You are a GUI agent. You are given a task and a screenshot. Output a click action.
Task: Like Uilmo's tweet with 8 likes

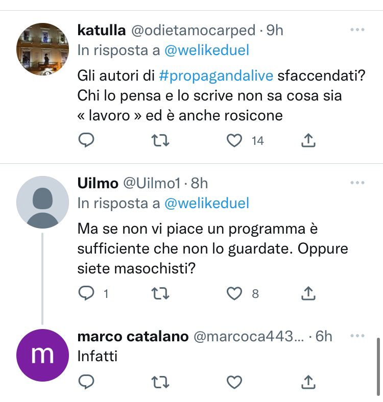click(x=234, y=293)
